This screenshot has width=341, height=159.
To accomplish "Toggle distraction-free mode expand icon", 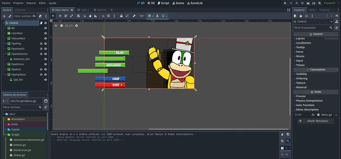I will pos(289,10).
